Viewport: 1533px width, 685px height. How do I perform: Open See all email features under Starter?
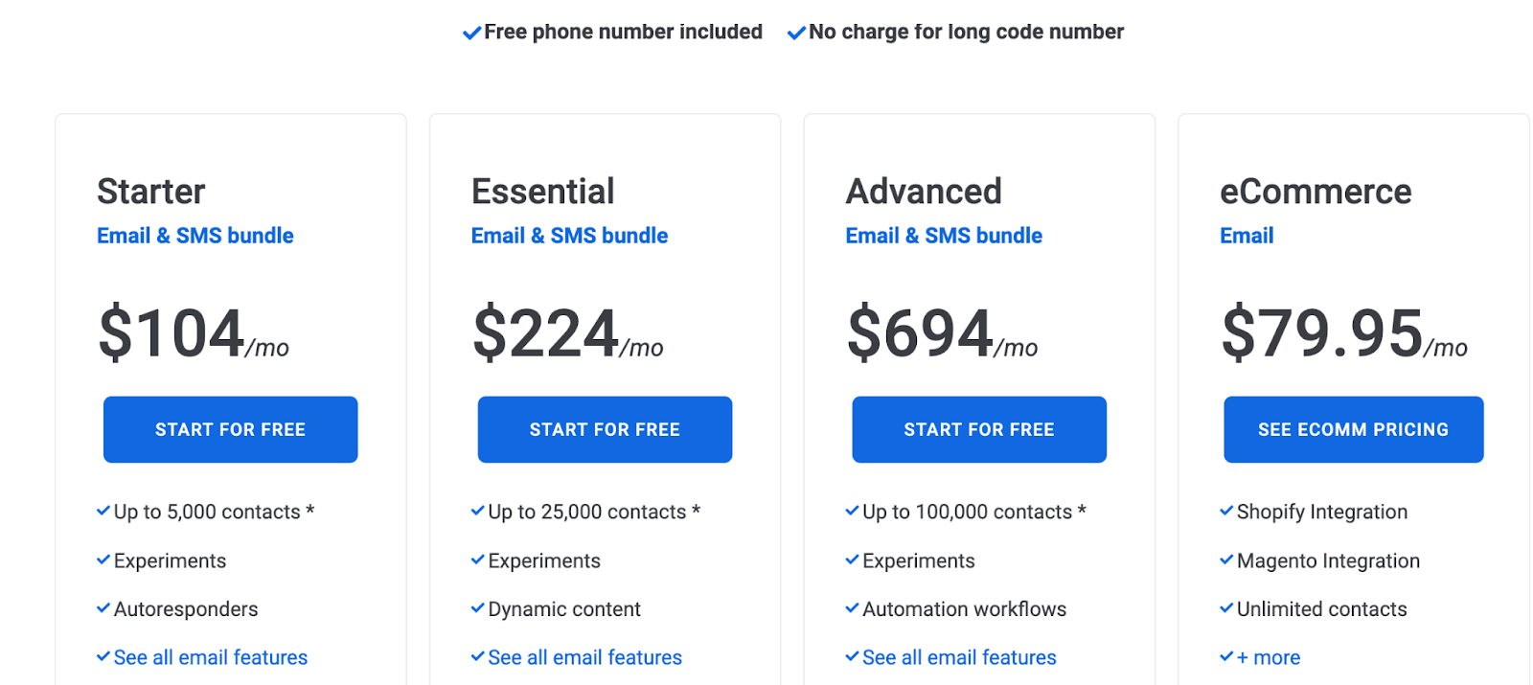[211, 657]
